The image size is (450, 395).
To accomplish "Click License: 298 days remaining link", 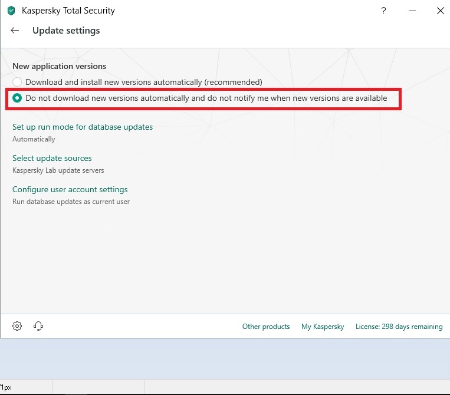I will click(x=399, y=327).
